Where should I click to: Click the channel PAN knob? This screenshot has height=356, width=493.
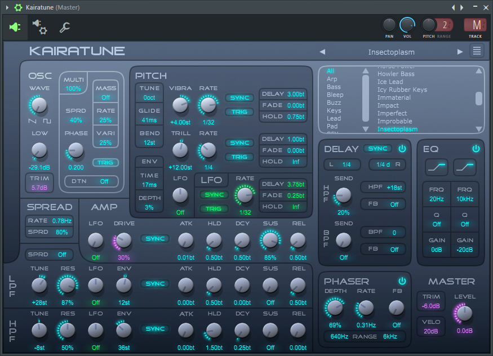coord(389,25)
